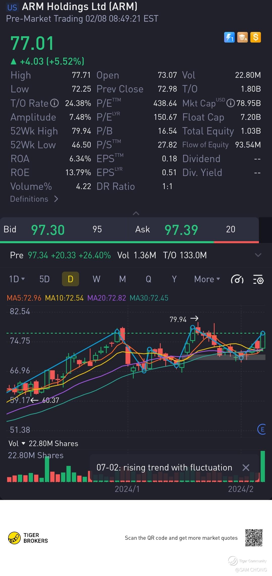Tap the orange stacked layers badge icon
This screenshot has height=576, width=272.
click(x=243, y=37)
